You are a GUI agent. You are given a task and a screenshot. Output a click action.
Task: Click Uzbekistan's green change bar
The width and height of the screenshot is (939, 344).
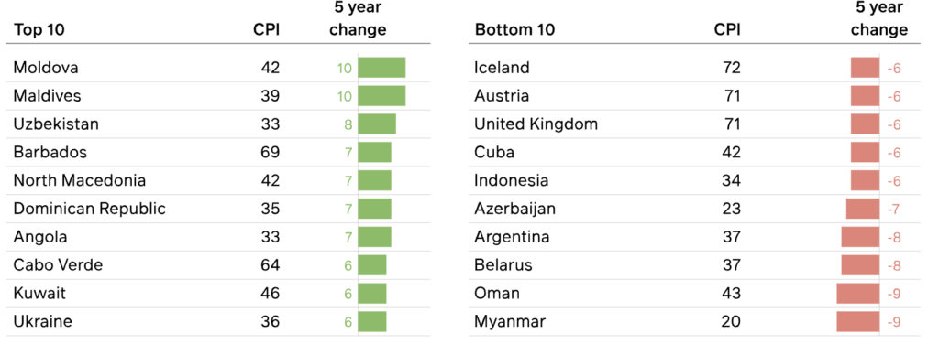(377, 124)
